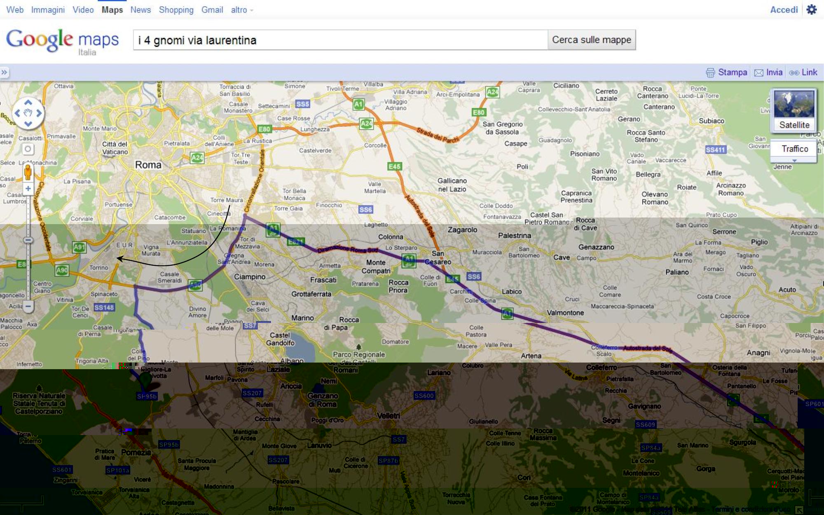Open the Immagini tab
824x515 pixels.
tap(48, 10)
